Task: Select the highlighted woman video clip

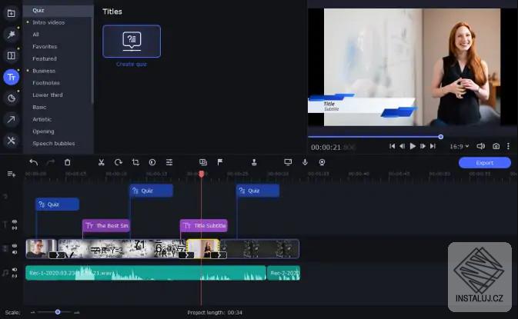Action: pos(203,249)
